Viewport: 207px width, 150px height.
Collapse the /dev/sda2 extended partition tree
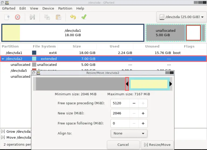(x=3, y=59)
